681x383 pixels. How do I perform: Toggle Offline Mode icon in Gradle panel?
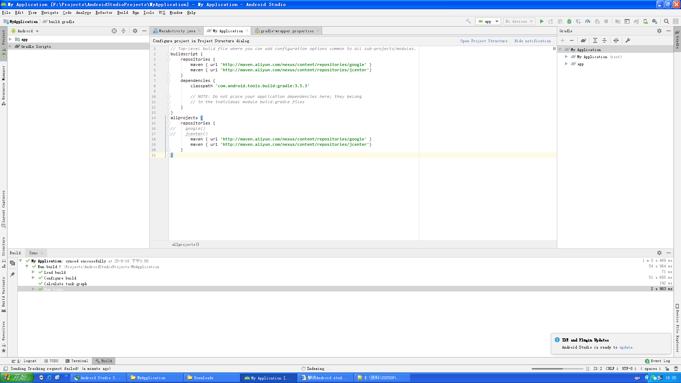616,40
